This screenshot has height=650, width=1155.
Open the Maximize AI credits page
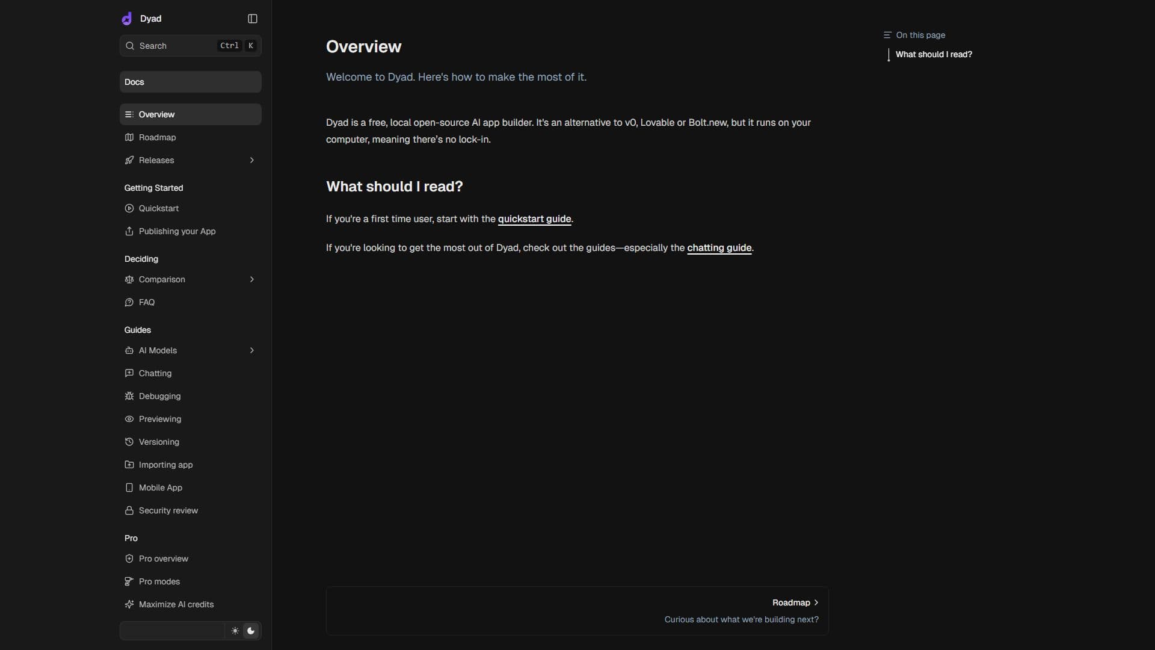[191, 604]
